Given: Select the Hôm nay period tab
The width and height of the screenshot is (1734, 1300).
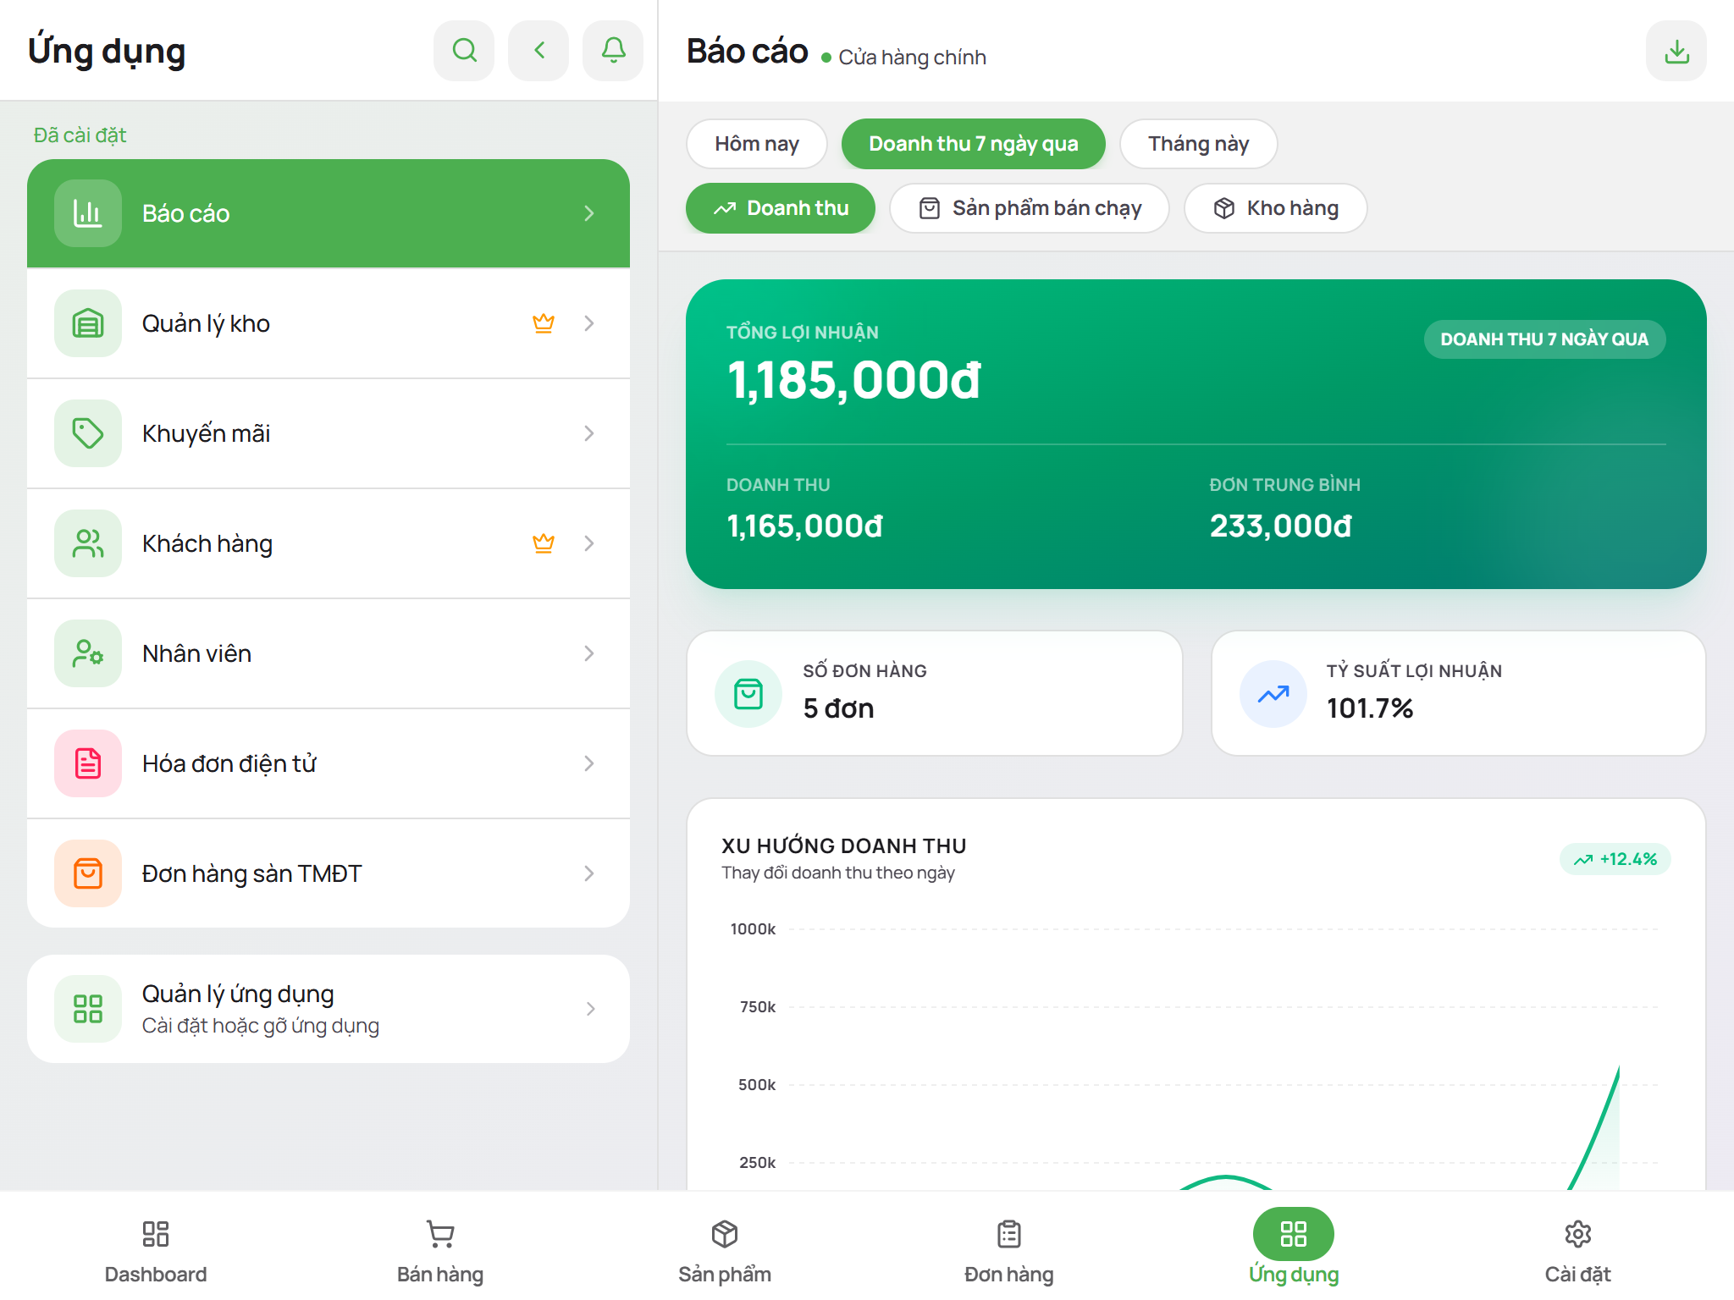Looking at the screenshot, I should [757, 144].
